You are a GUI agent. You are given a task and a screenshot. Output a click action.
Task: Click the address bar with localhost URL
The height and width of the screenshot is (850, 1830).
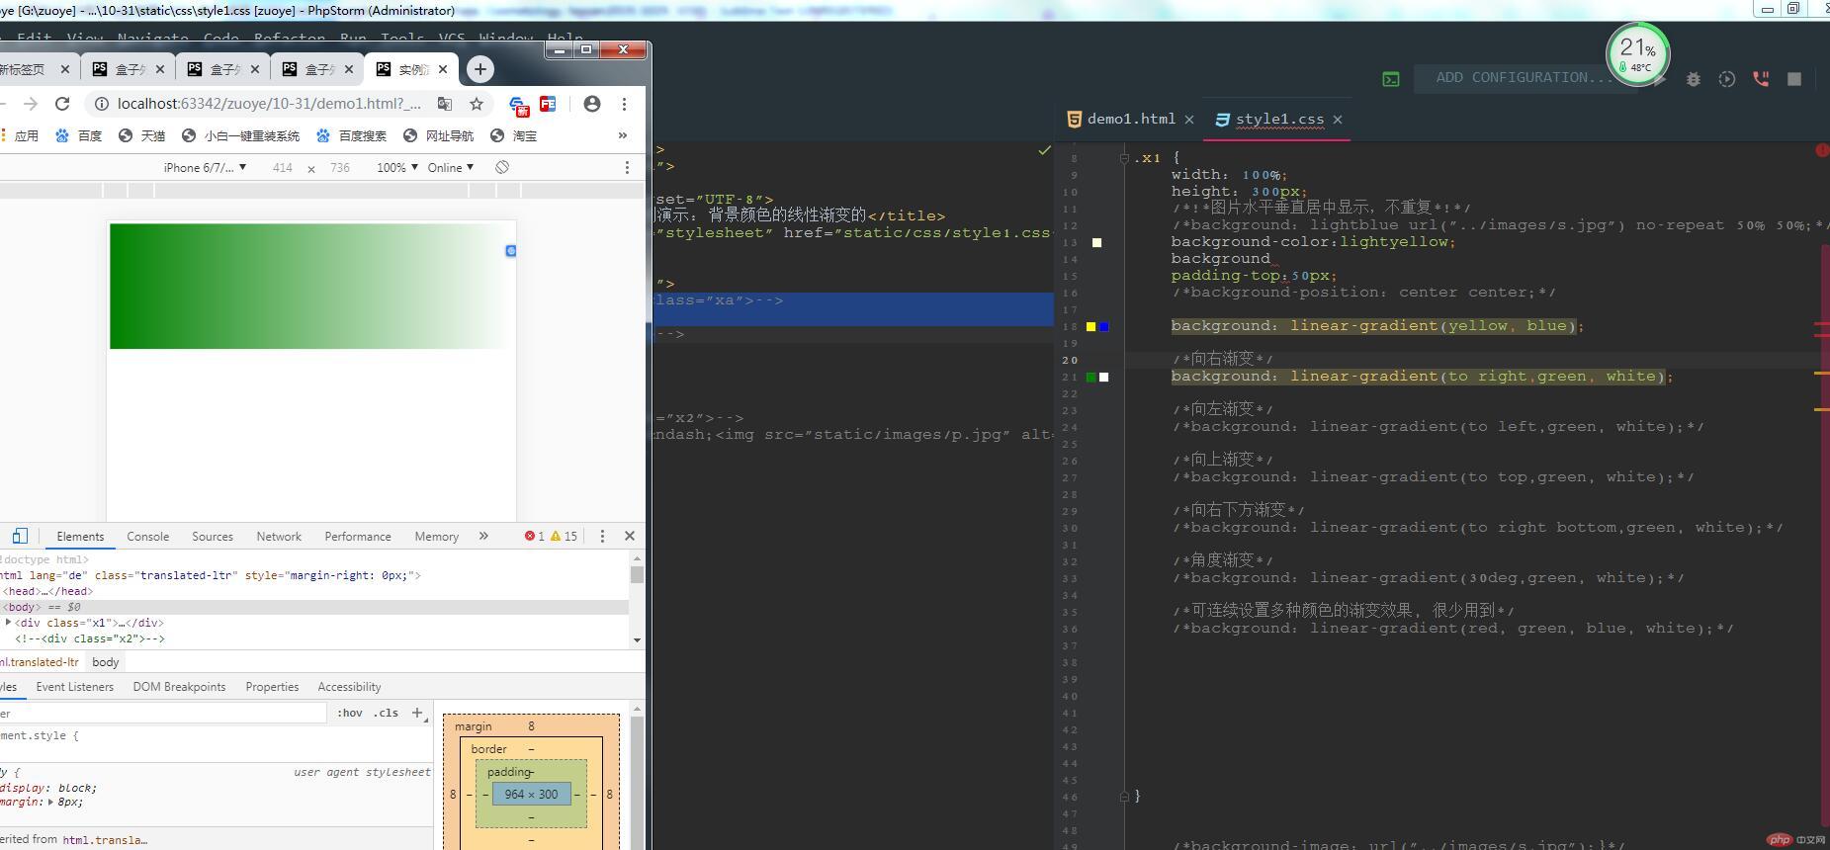(269, 104)
